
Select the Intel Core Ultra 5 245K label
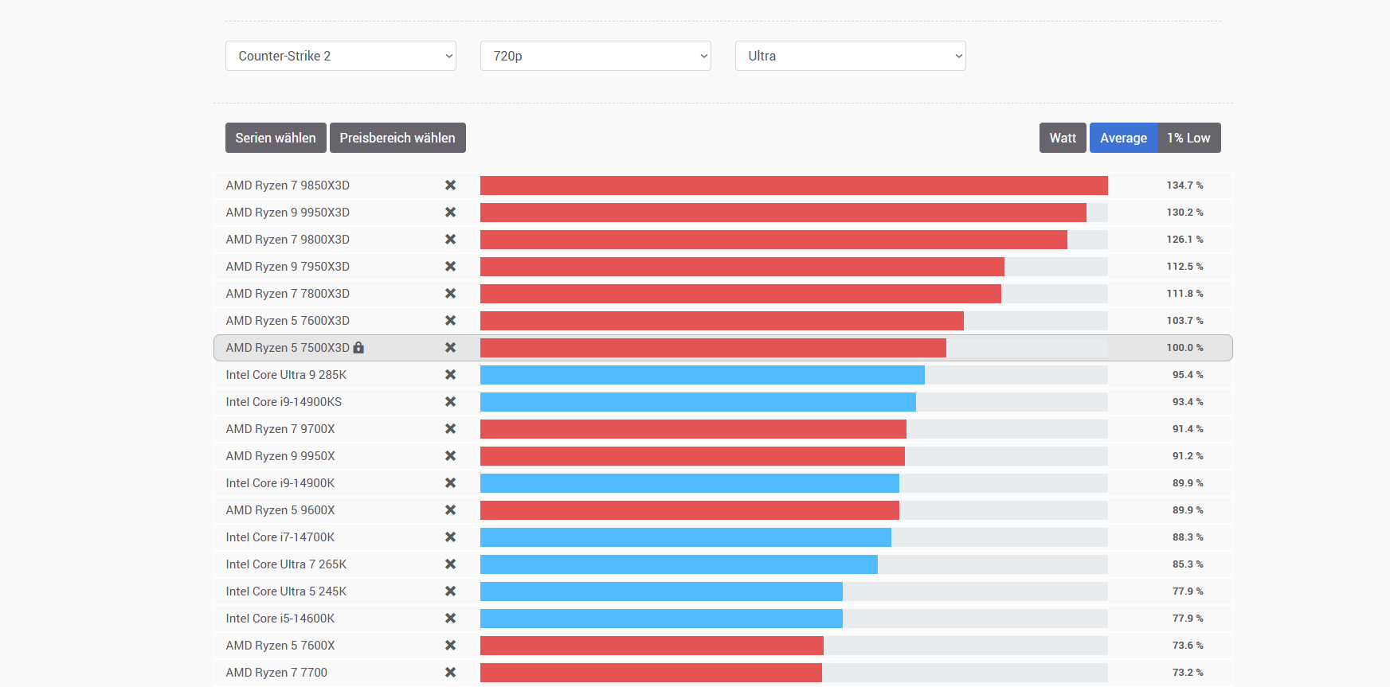pyautogui.click(x=286, y=591)
